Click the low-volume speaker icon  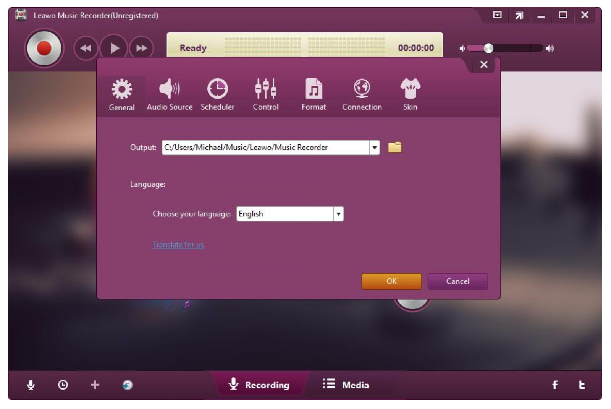(462, 49)
